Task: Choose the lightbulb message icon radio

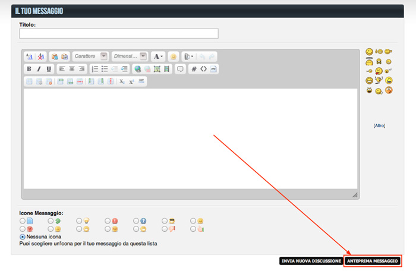Action: point(79,221)
